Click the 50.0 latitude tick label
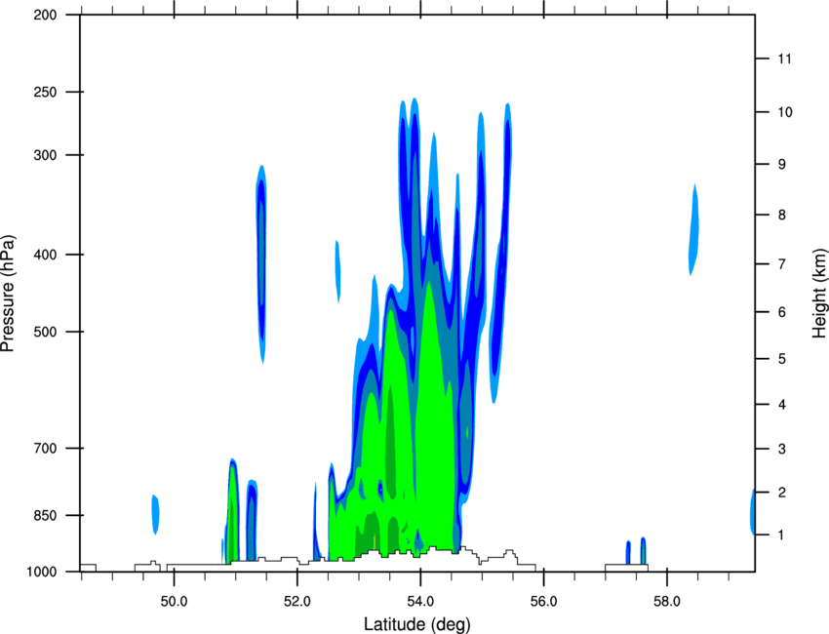The width and height of the screenshot is (829, 634). coord(174,602)
